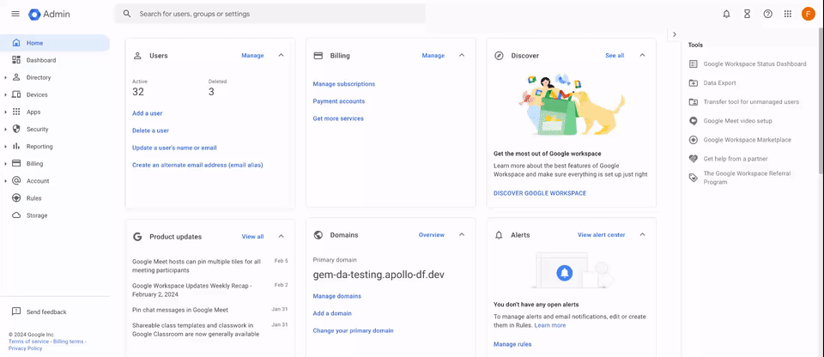
Task: Open View alert center link
Action: 601,235
